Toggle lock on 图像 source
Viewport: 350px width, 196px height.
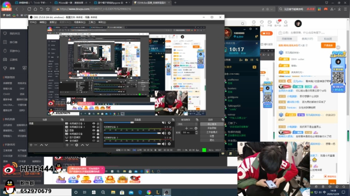98,130
